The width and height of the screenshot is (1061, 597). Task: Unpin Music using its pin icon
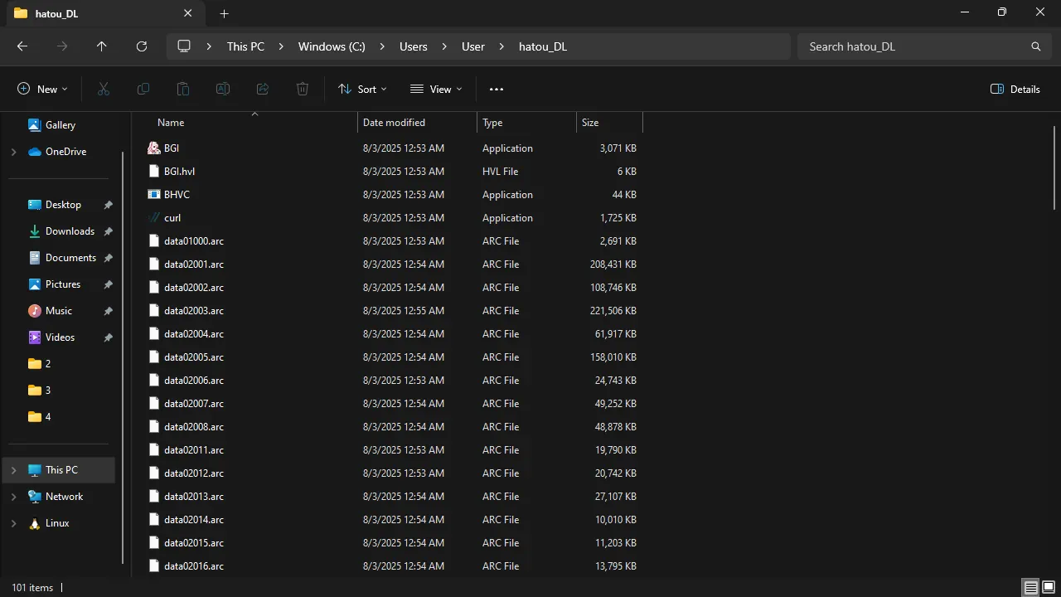108,311
